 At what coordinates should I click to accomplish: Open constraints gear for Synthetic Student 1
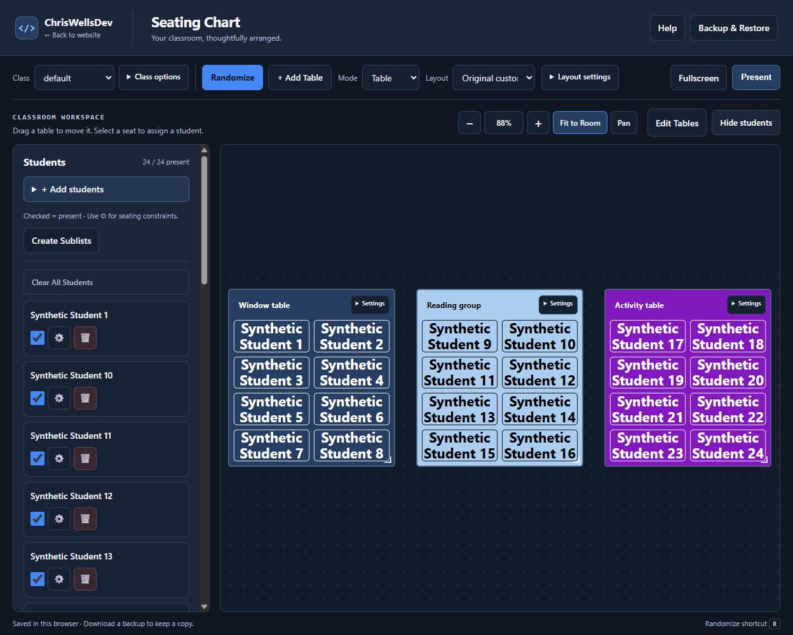(59, 338)
